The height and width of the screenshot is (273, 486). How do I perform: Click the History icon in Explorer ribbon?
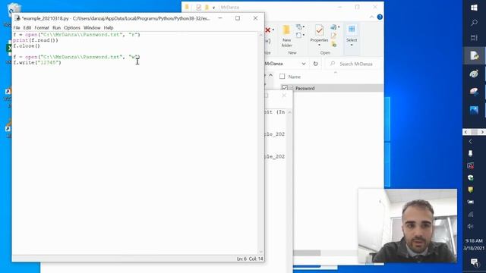(x=334, y=44)
